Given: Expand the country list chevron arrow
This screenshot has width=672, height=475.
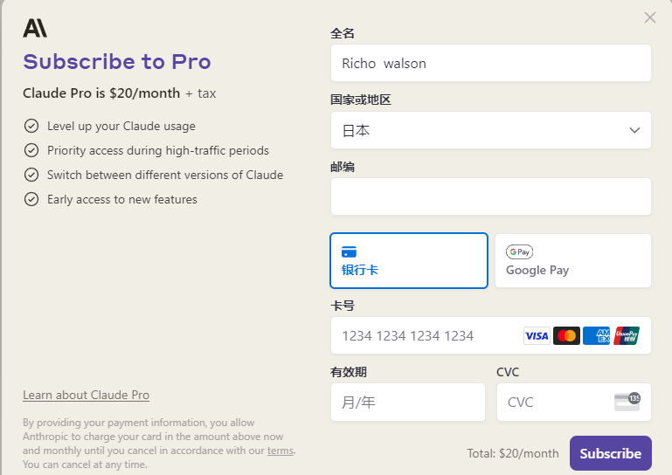Looking at the screenshot, I should click(x=635, y=130).
